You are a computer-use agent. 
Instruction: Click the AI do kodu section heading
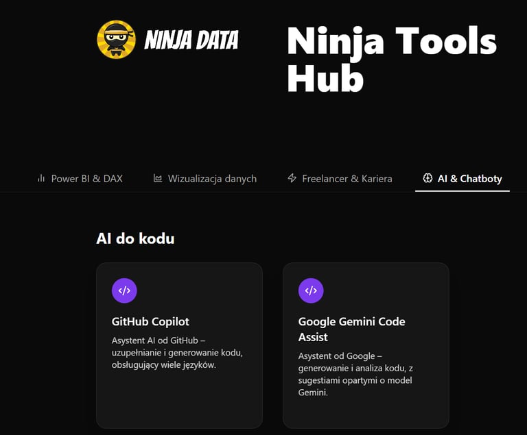[135, 238]
